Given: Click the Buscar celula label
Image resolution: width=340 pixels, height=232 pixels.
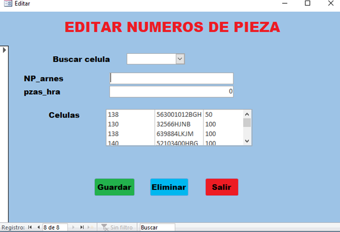Looking at the screenshot, I should click(81, 59).
